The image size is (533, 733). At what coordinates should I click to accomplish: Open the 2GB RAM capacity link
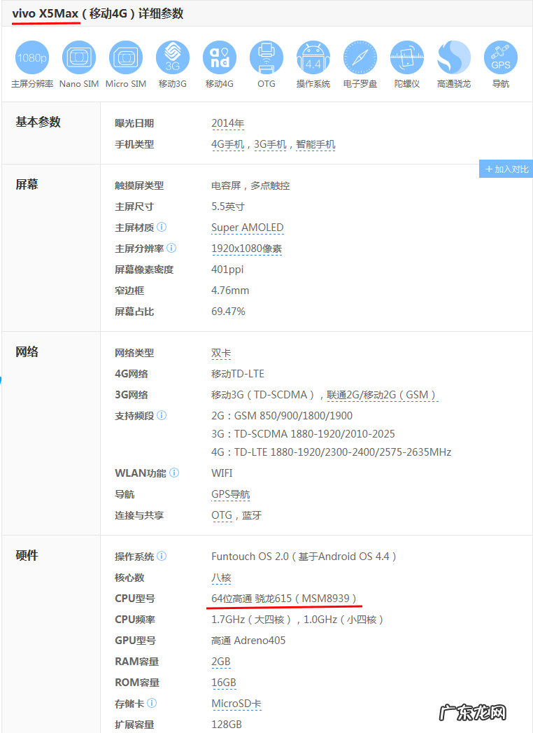point(220,662)
